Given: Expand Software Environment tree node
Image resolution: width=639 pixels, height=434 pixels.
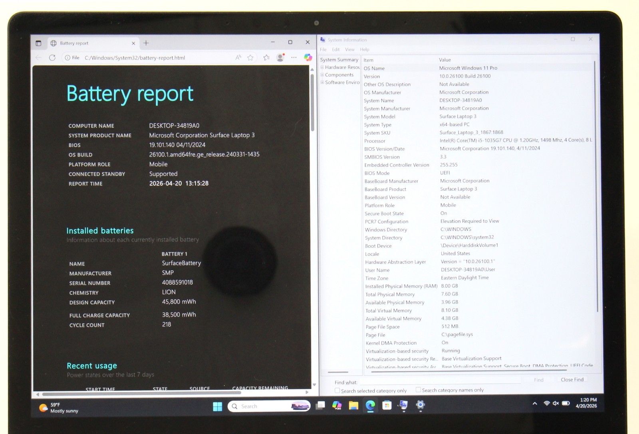Looking at the screenshot, I should pos(322,82).
